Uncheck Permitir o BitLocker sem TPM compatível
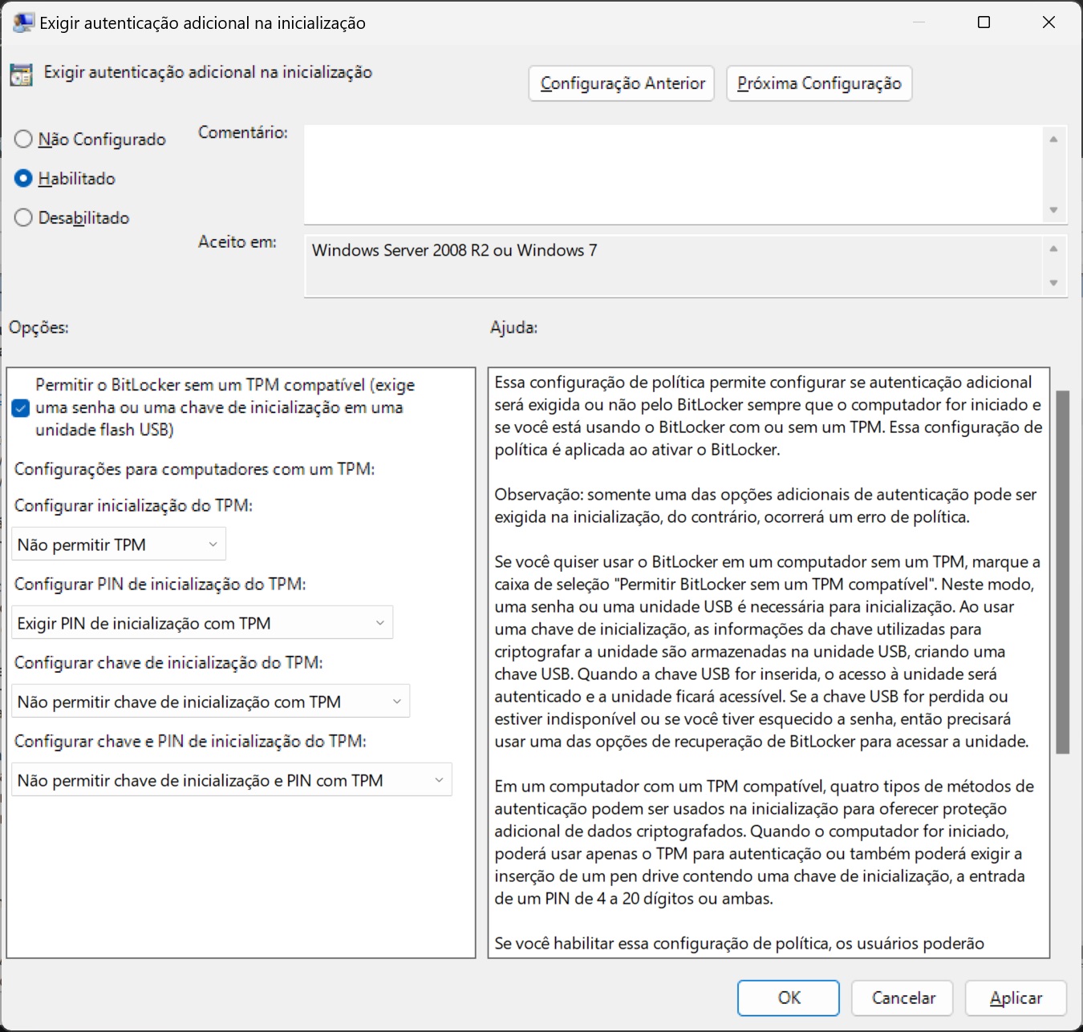Screen dimensions: 1083x1032 pyautogui.click(x=21, y=407)
